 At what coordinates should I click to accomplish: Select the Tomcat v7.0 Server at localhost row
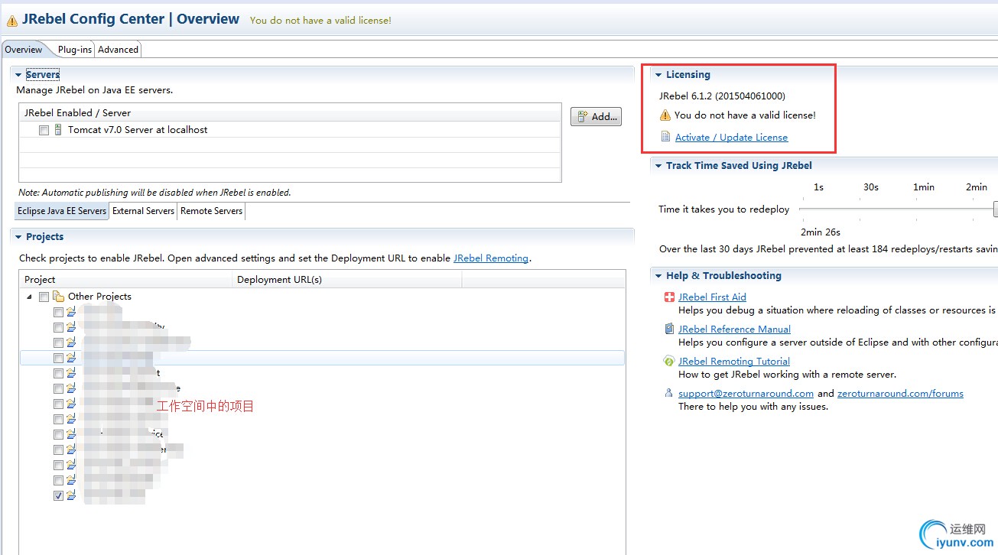[290, 130]
